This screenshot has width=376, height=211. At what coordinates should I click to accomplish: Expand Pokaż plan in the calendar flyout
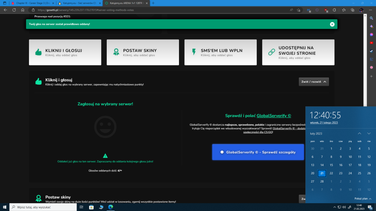tap(363, 199)
